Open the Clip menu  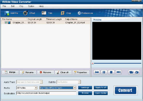point(21,6)
